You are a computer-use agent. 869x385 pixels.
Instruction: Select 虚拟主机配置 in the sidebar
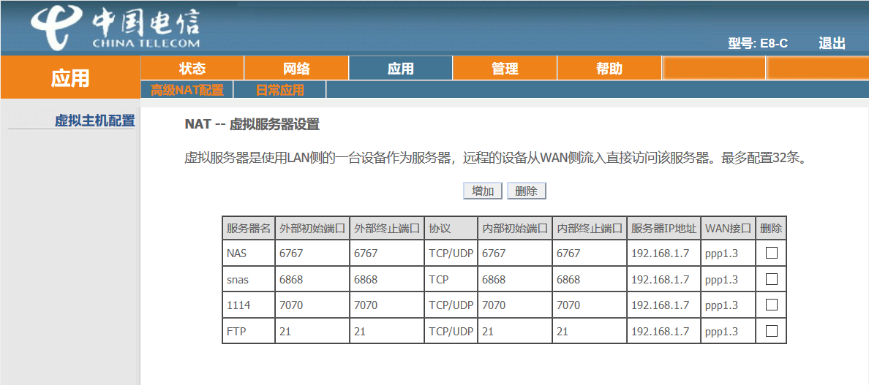pyautogui.click(x=95, y=121)
